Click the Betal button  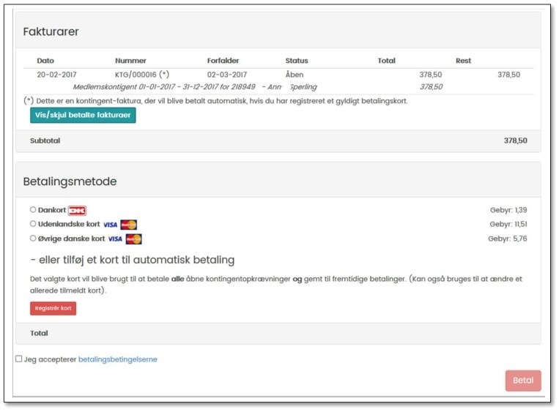coord(522,381)
